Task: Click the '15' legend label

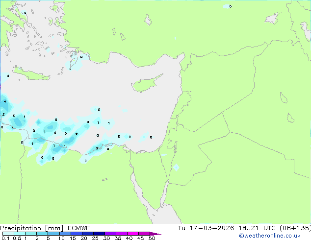Action: tap(73, 238)
